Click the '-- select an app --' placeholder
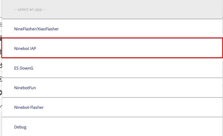The image size is (223, 136). coord(30,9)
